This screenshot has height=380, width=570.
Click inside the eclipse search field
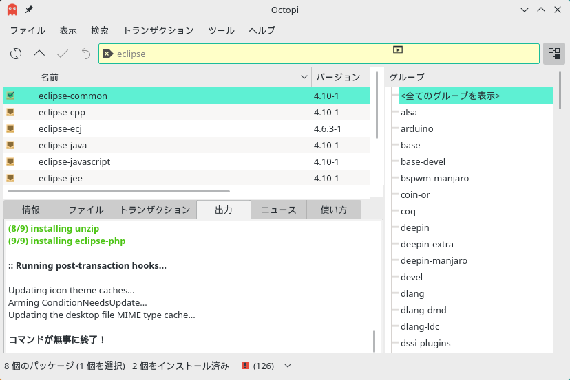coord(319,54)
